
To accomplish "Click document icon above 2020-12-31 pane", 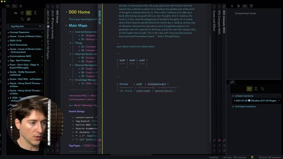I will coord(99,7).
